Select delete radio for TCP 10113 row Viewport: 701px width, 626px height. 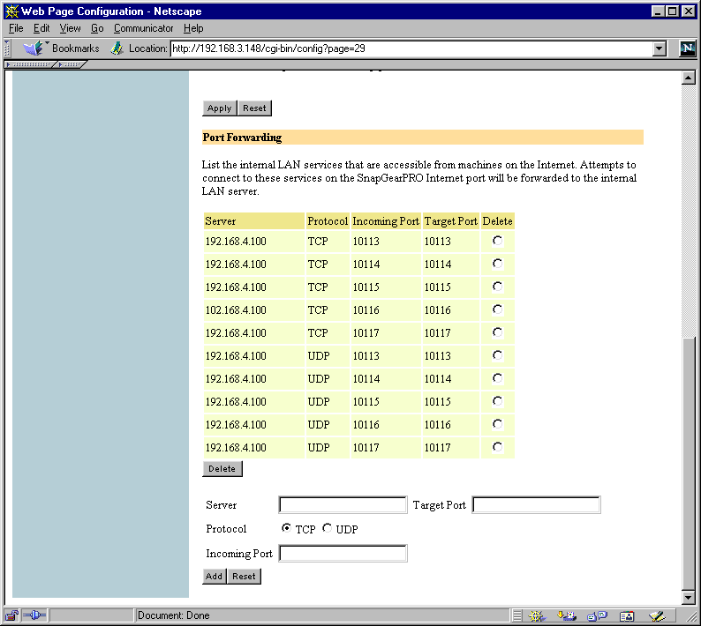pos(497,241)
